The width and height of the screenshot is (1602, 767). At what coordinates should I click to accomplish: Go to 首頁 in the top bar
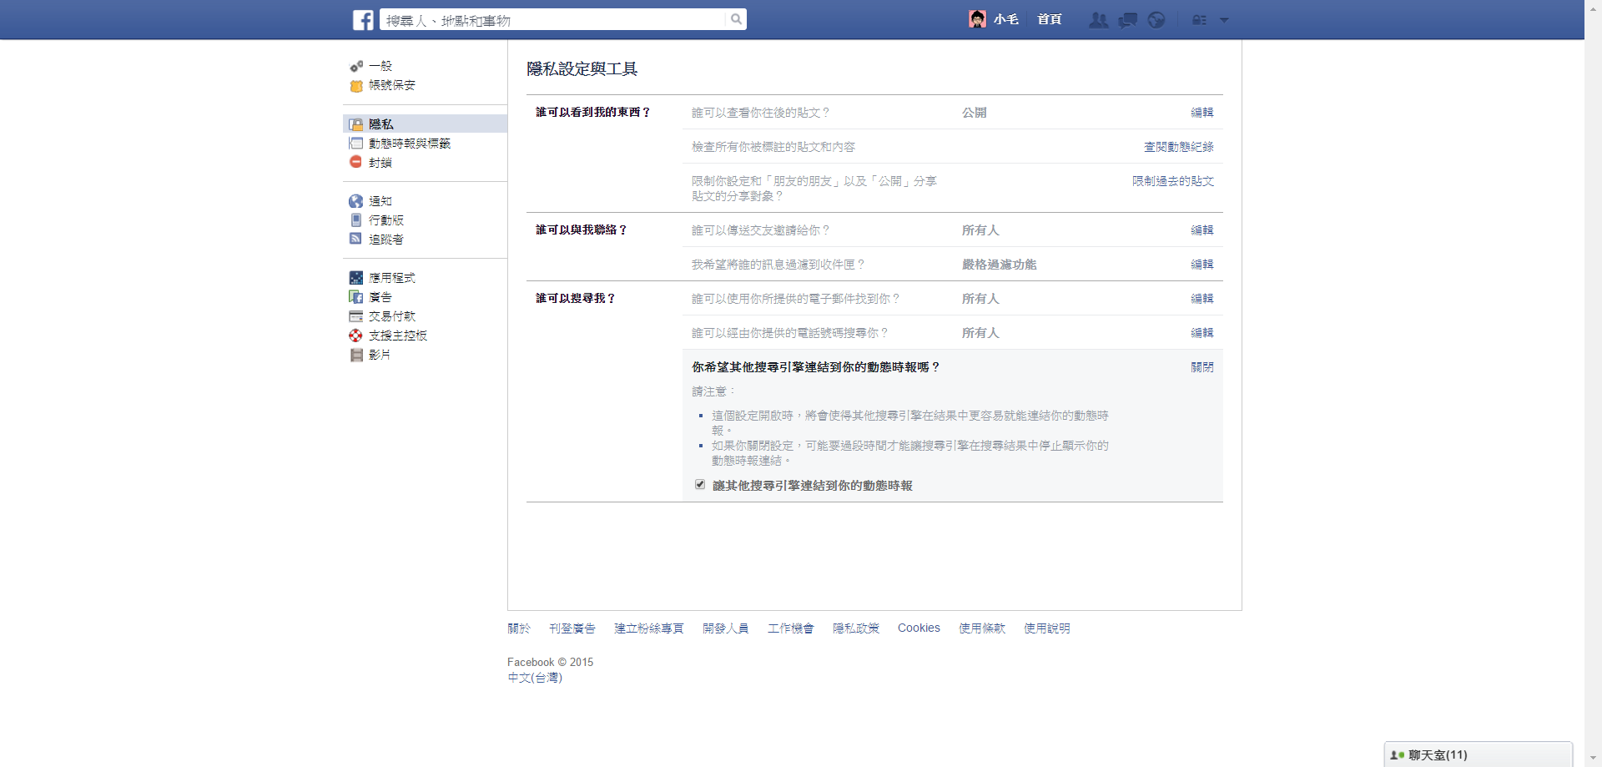[x=1049, y=19]
